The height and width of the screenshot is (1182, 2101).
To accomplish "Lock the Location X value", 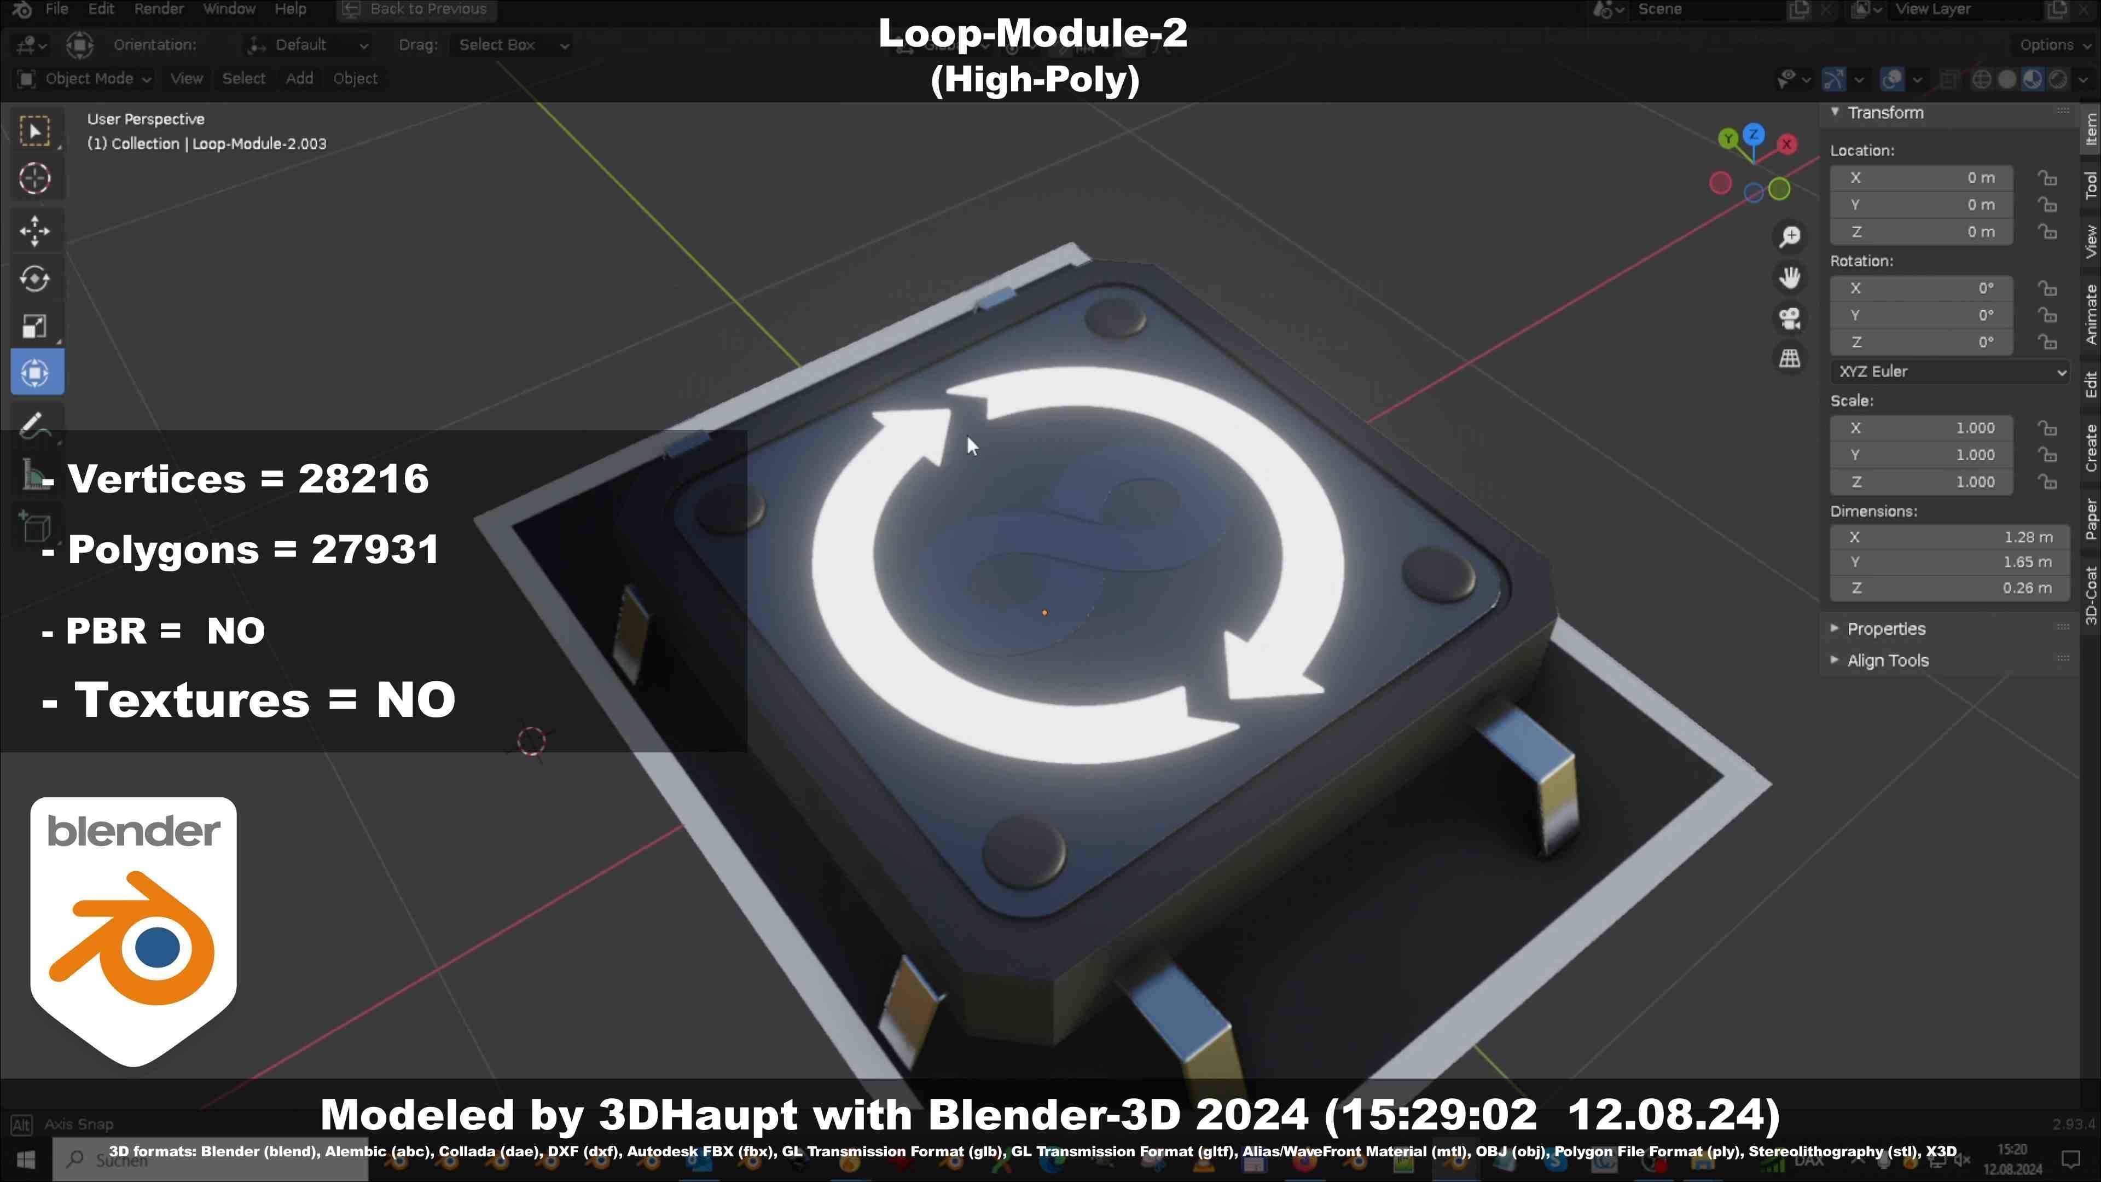I will click(x=2047, y=178).
